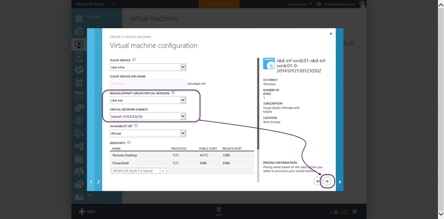Open the endpoint name select value combo box
Image resolution: width=444 pixels, height=219 pixels.
coord(139,171)
